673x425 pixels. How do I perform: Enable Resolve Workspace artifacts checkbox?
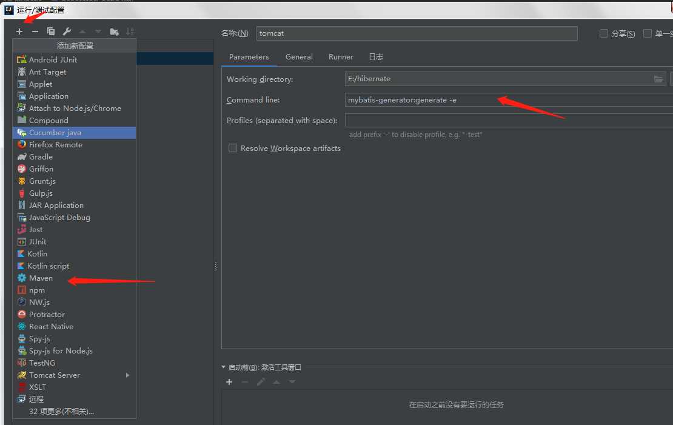click(x=233, y=148)
